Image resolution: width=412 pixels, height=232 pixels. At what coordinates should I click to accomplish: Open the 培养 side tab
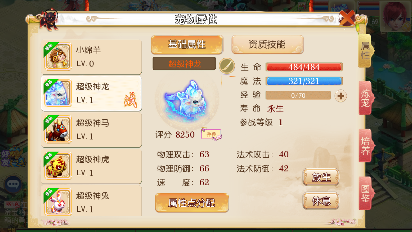click(x=366, y=146)
